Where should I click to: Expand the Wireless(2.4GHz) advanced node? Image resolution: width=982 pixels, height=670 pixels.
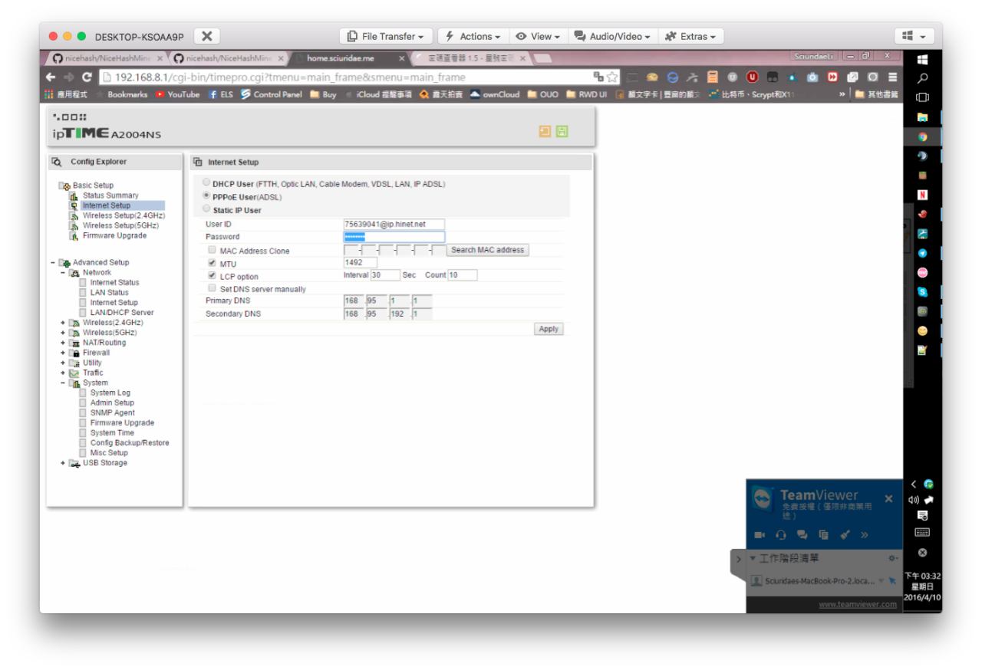[x=63, y=323]
